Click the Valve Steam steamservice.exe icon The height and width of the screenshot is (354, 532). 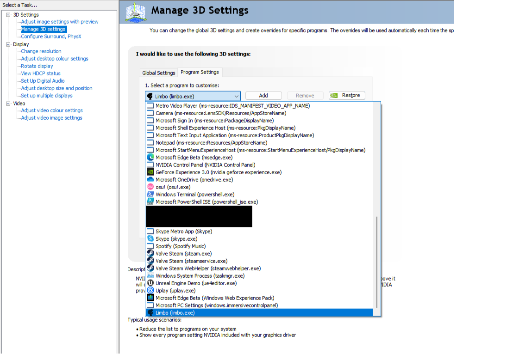click(x=150, y=261)
